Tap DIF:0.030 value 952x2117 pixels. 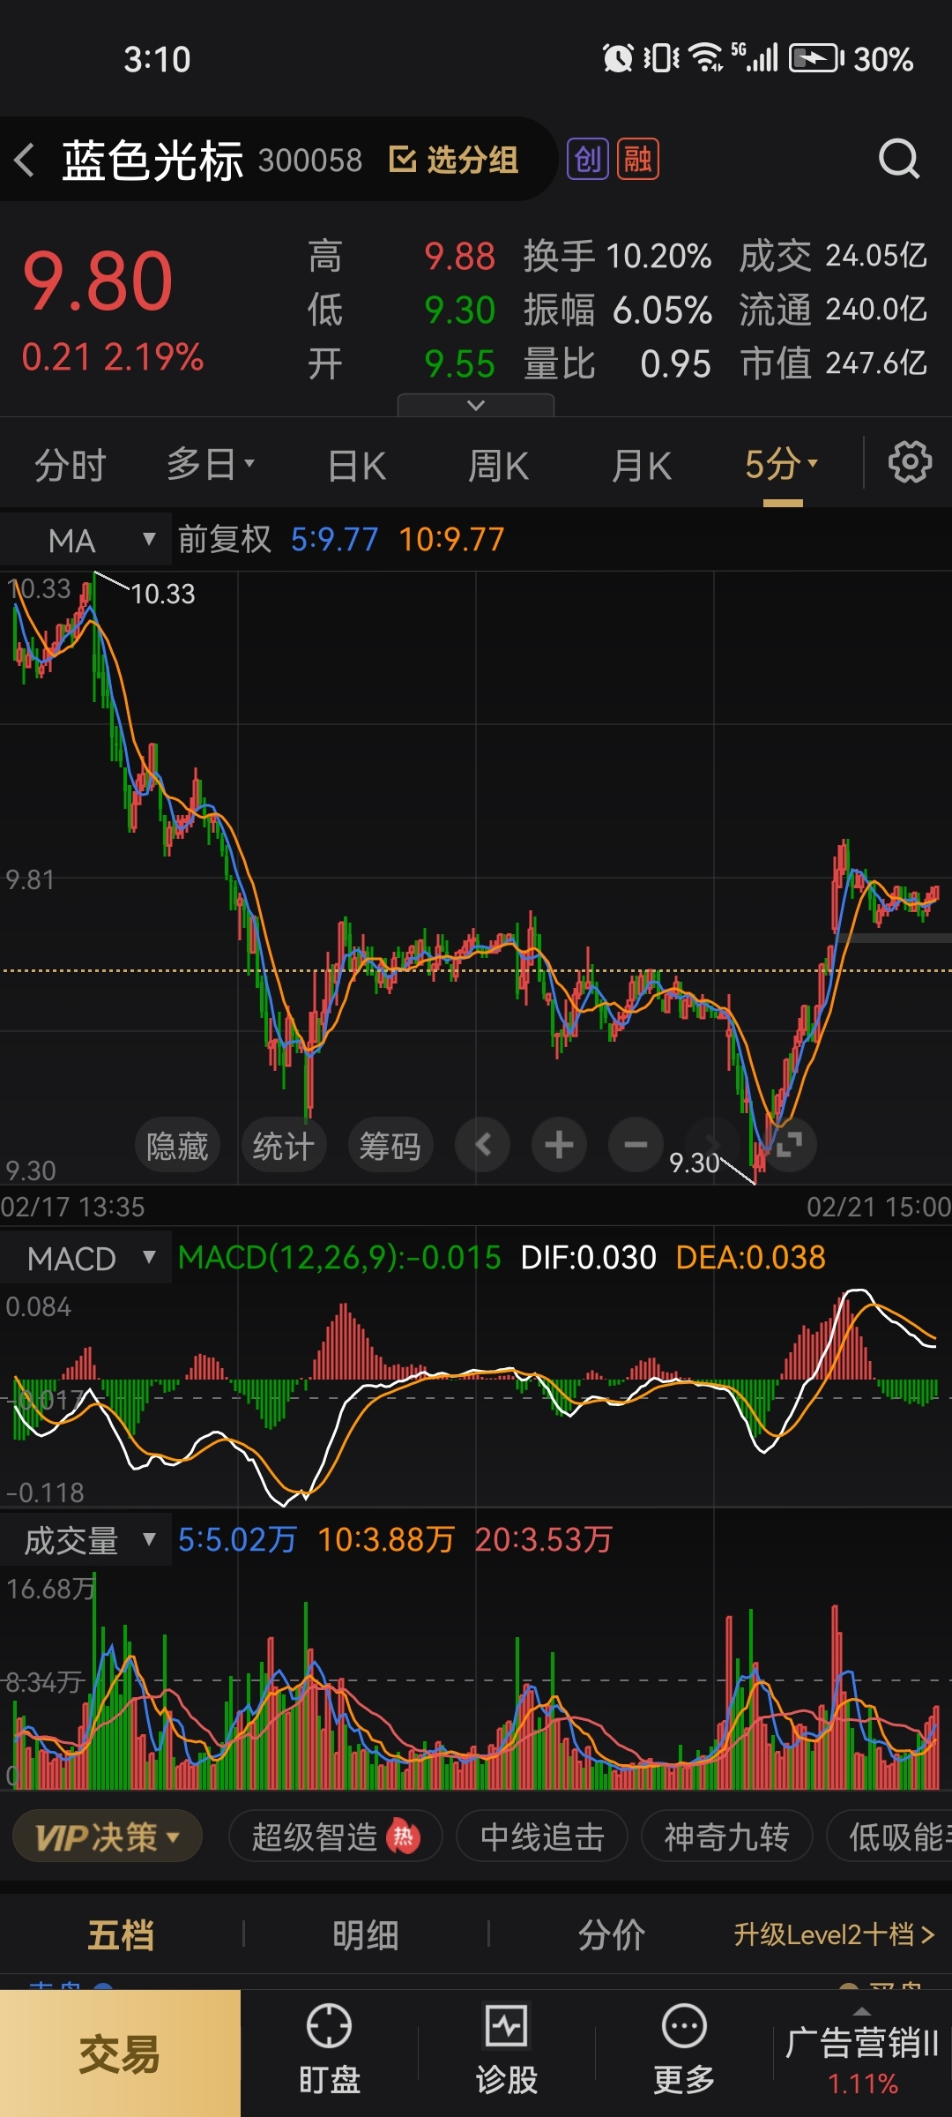[x=589, y=1257]
